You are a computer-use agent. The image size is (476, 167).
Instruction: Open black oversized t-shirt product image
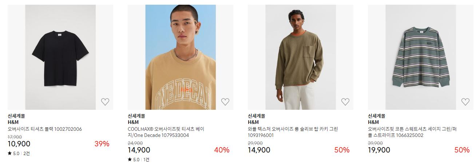(x=60, y=57)
